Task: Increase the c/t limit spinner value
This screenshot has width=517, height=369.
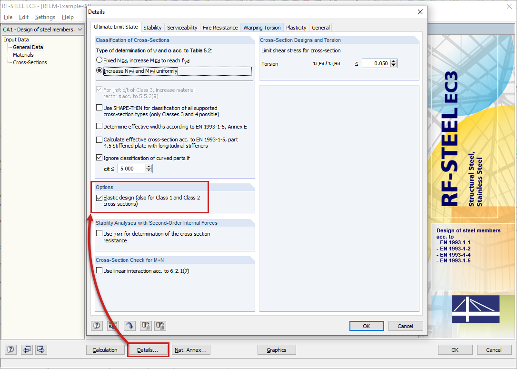Action: click(x=149, y=167)
